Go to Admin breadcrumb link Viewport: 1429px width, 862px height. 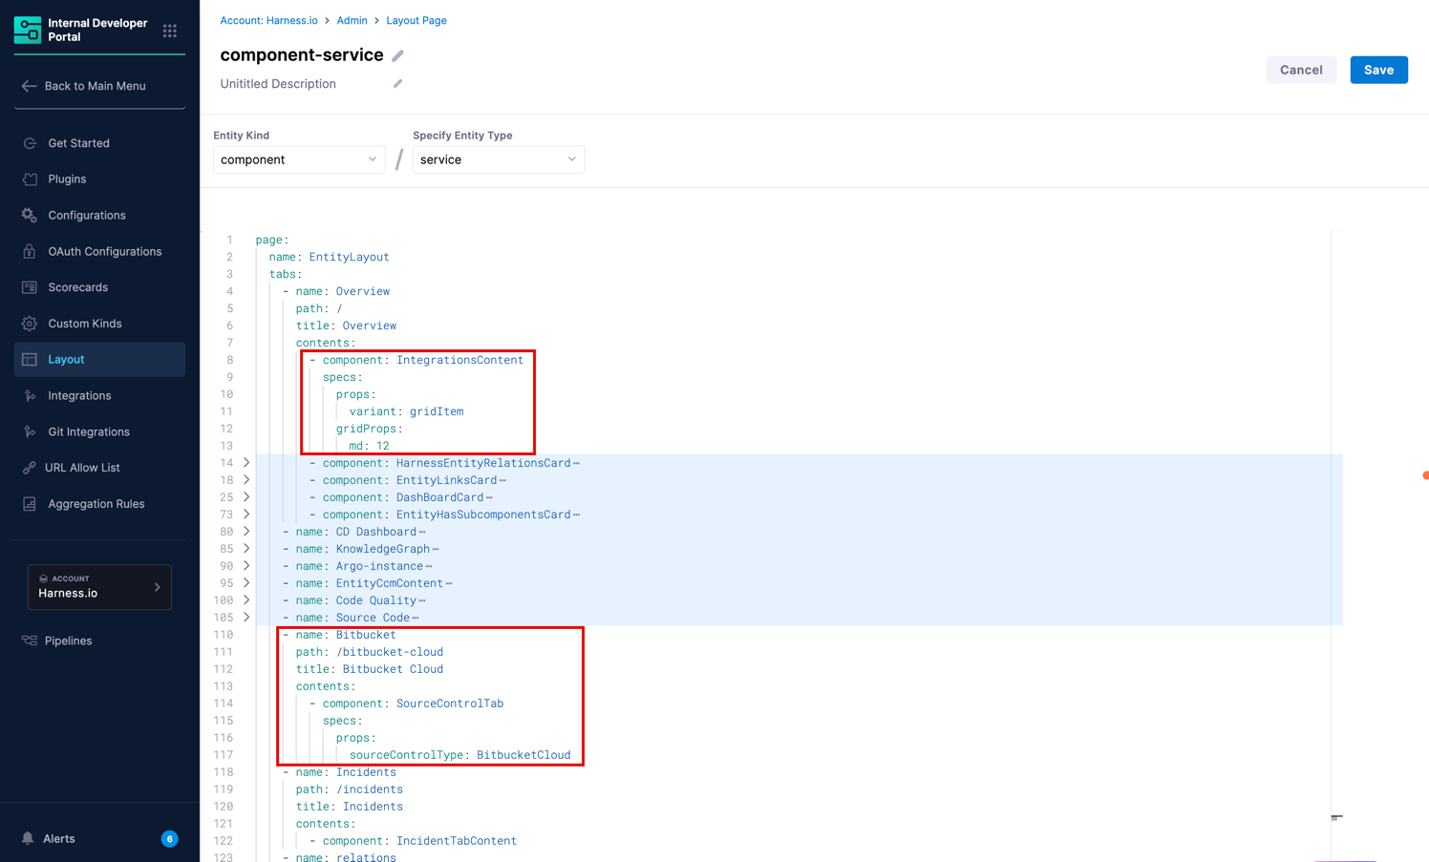point(352,20)
